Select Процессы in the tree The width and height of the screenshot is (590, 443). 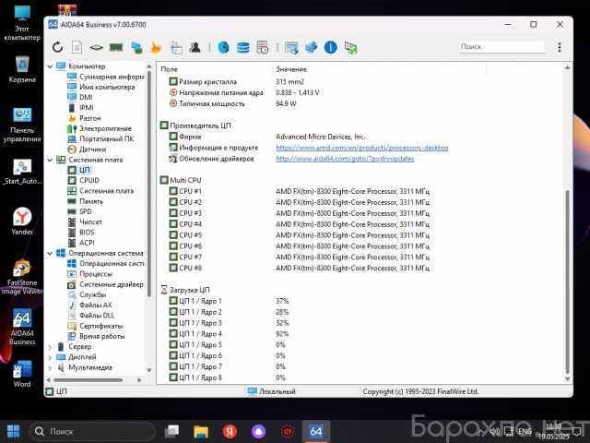pos(90,274)
